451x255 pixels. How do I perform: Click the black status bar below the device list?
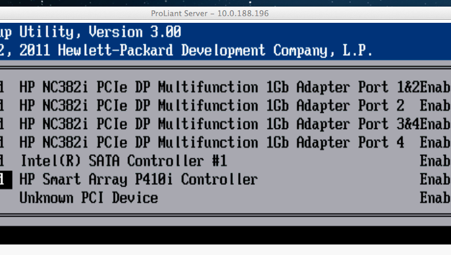coord(226,235)
